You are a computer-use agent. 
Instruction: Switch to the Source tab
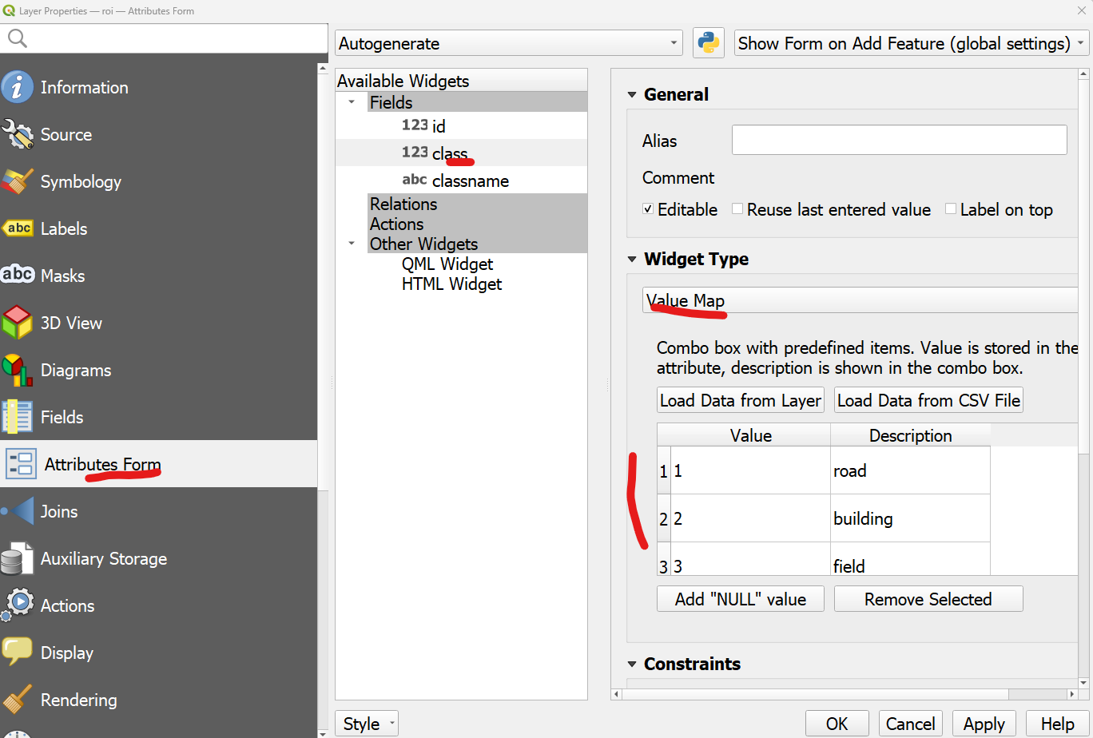[x=18, y=134]
